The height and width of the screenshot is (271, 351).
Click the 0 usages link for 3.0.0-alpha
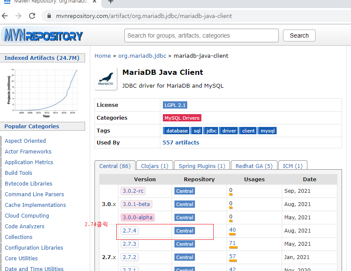pyautogui.click(x=231, y=217)
